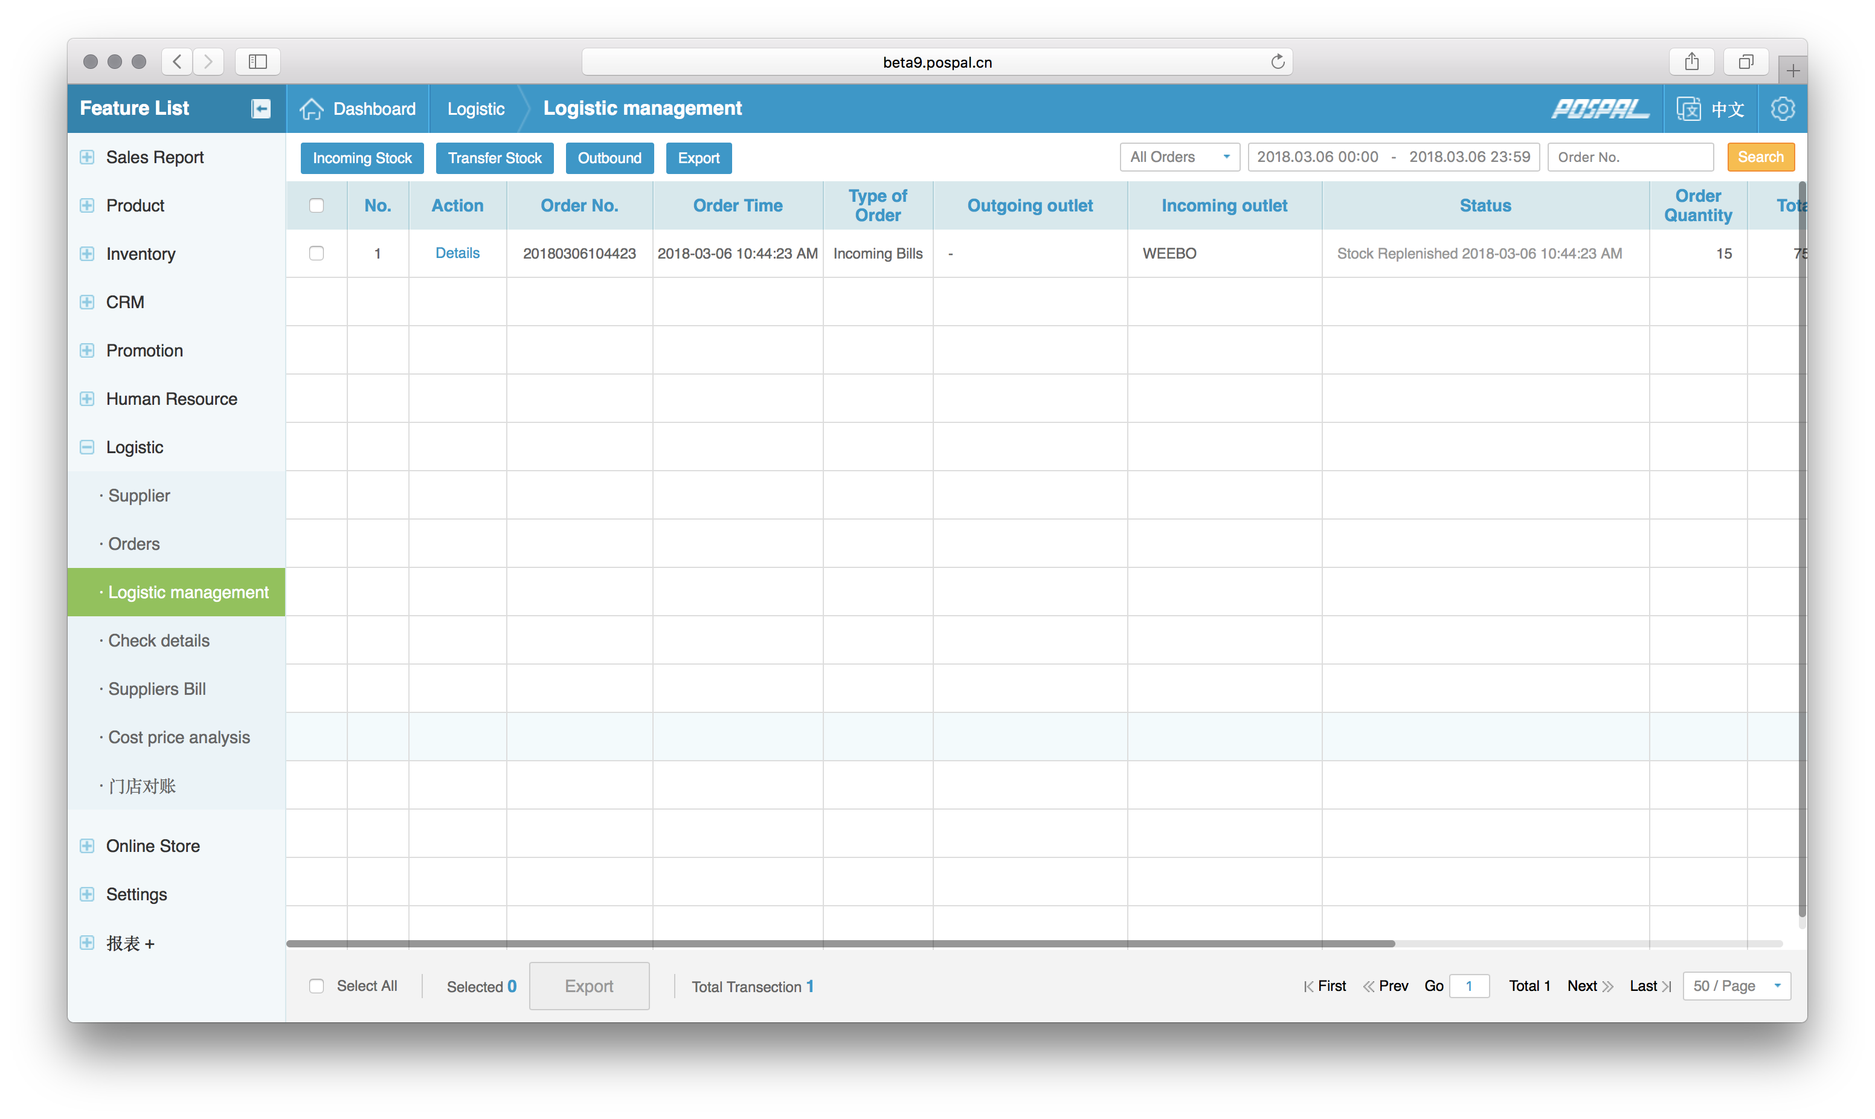Viewport: 1875px width, 1119px height.
Task: Click the horizontal table scrollbar
Action: [840, 943]
